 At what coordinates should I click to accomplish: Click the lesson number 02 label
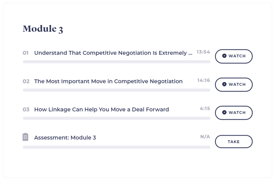(26, 81)
